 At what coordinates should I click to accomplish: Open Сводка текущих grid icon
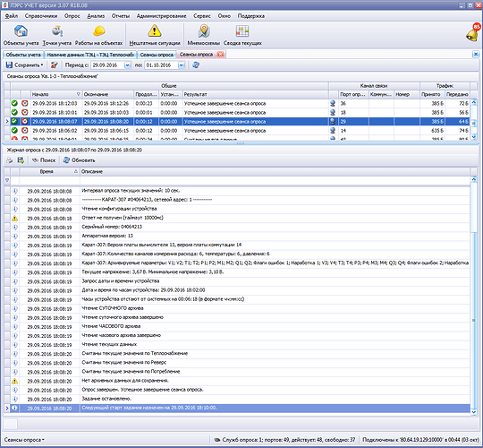coord(242,31)
